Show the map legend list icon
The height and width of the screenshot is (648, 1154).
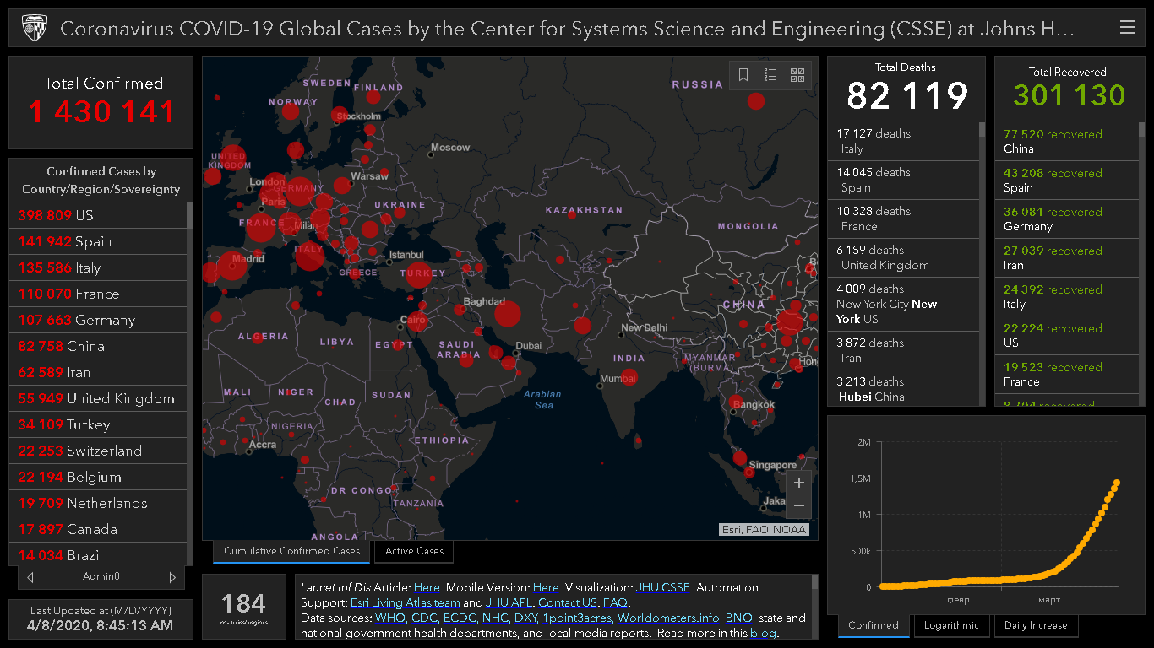tap(770, 75)
